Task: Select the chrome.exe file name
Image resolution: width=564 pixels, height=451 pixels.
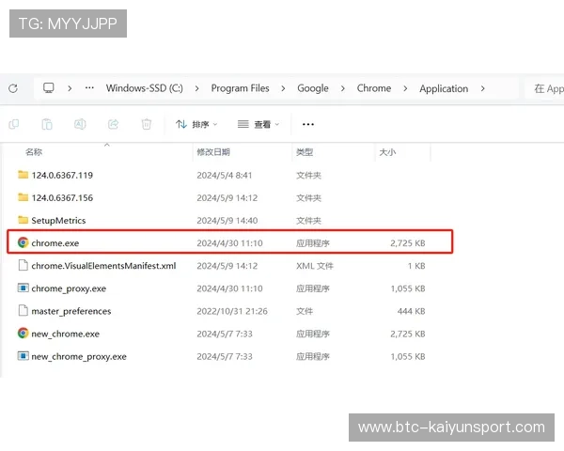Action: [x=55, y=243]
